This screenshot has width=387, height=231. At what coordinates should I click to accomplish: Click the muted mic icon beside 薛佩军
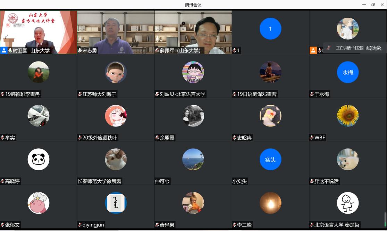157,51
